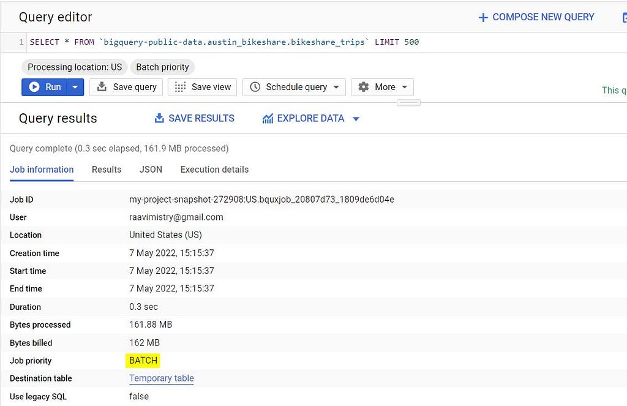
Task: Switch to the Results tab
Action: pos(107,170)
